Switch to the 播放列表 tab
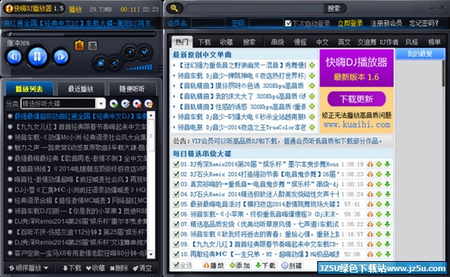This screenshot has width=450, height=277. pos(29,89)
